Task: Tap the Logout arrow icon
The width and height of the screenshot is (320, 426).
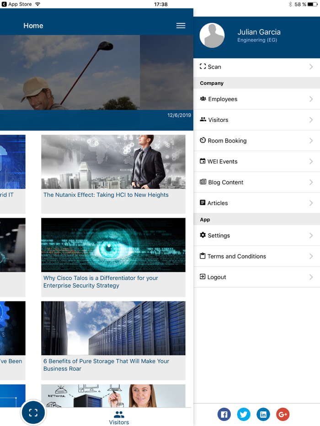Action: (x=203, y=277)
